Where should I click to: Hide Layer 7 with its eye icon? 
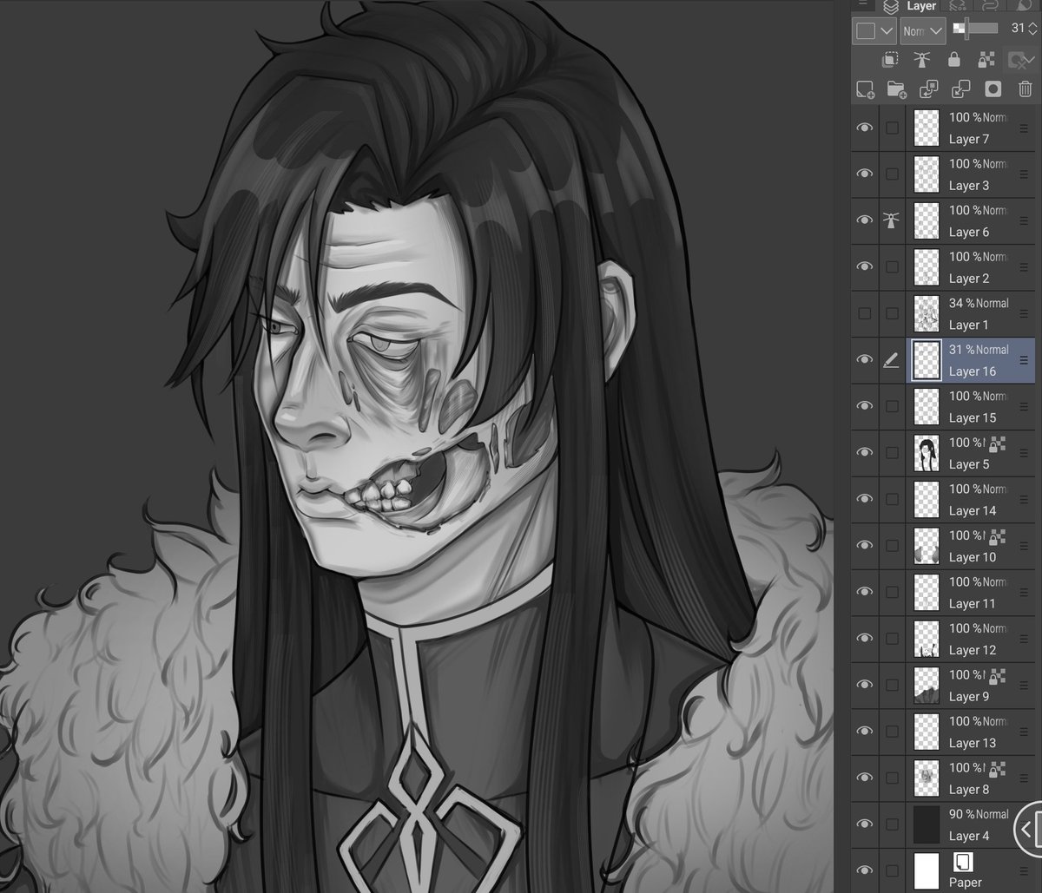click(x=864, y=128)
